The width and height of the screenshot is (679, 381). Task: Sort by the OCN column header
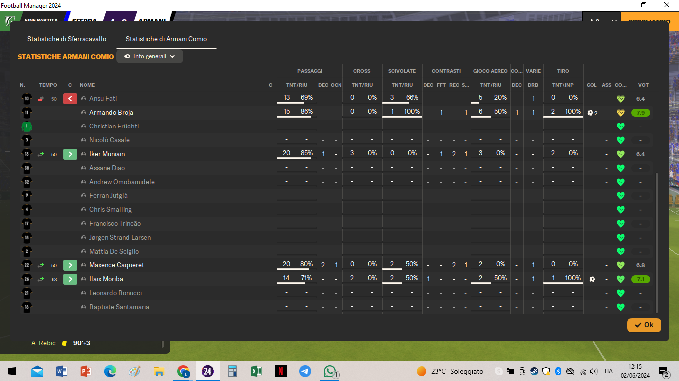(336, 85)
